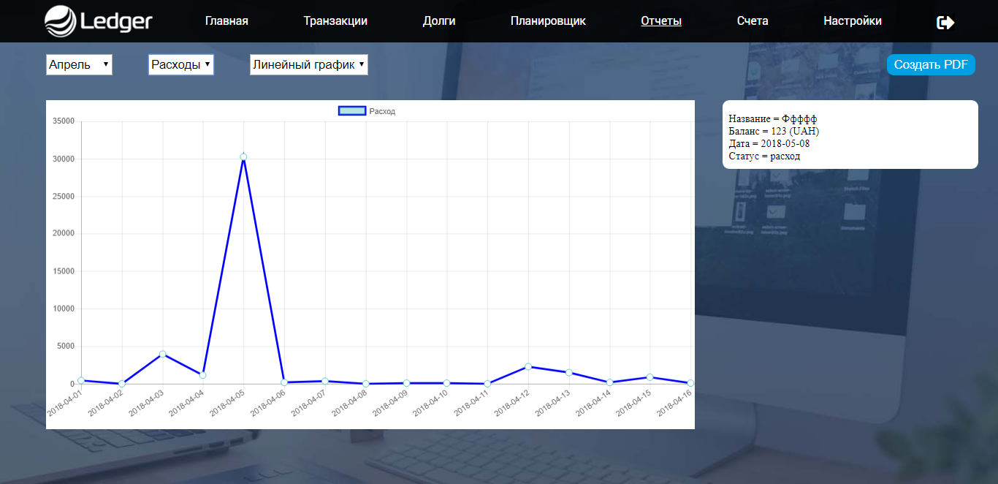Expand the Расходы type dropdown
Viewport: 998px width, 484px height.
tap(181, 64)
